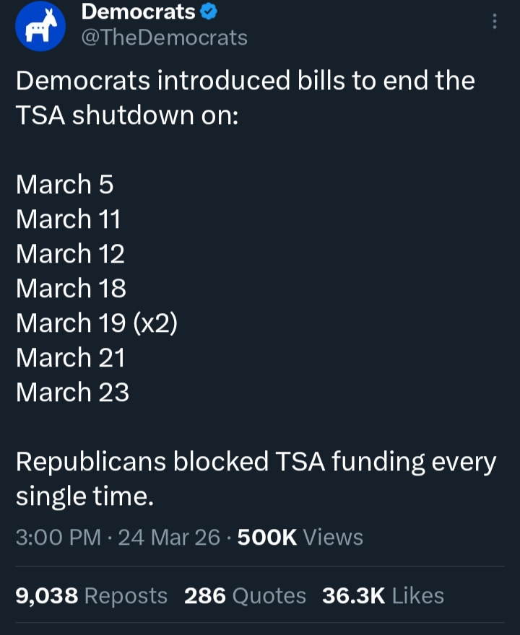Click the 24 Mar 26 date
The image size is (520, 635).
(x=169, y=538)
